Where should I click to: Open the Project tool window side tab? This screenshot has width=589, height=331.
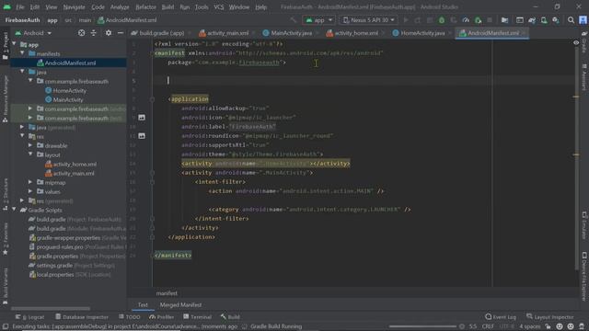[x=6, y=46]
